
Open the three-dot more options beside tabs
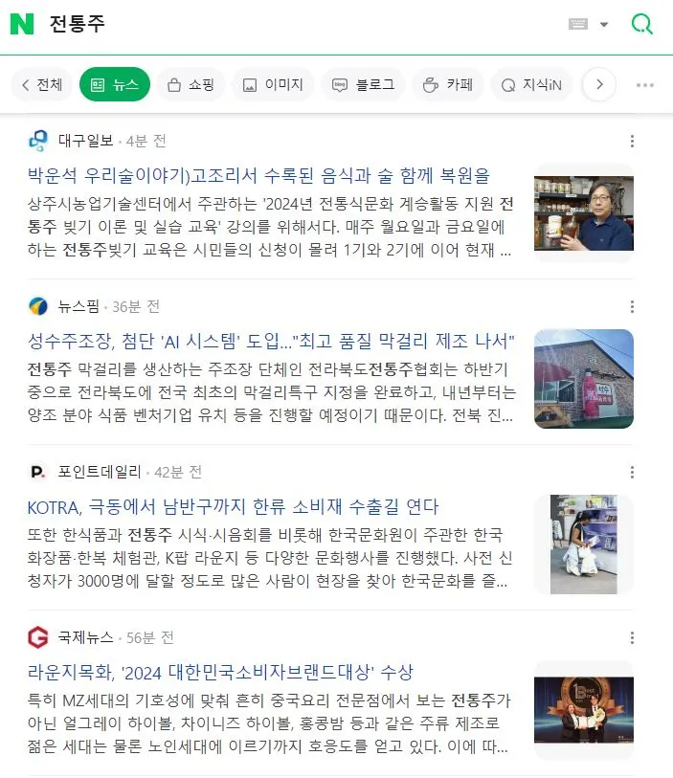click(x=644, y=85)
